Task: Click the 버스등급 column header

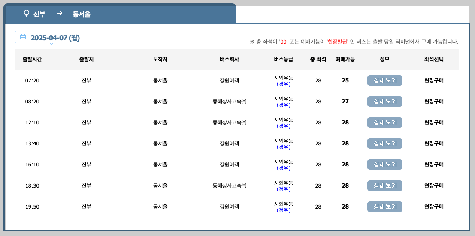Action: [x=284, y=59]
